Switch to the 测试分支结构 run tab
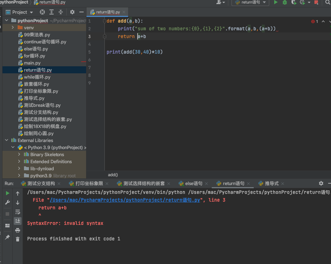 click(41, 183)
